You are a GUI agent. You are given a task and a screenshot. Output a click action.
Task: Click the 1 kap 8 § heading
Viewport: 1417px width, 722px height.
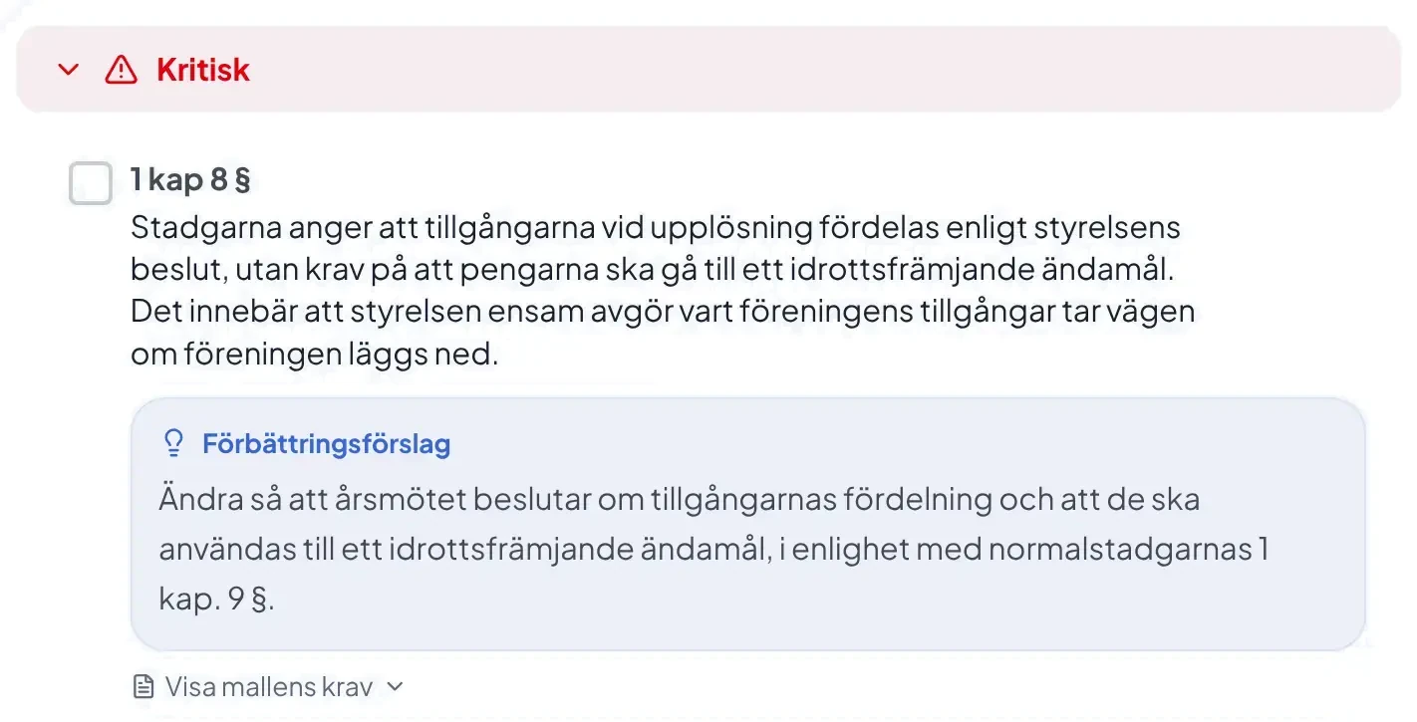[189, 179]
